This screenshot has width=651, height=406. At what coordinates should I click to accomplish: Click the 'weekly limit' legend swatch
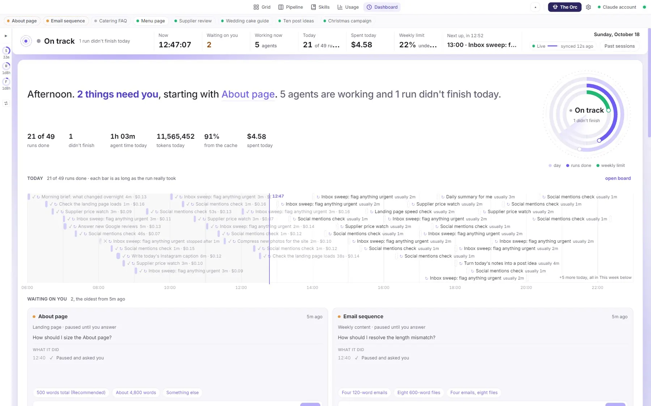pos(598,165)
